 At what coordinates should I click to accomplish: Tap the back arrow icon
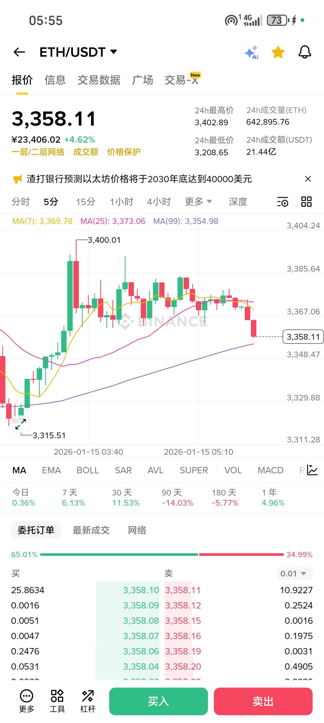(x=19, y=52)
